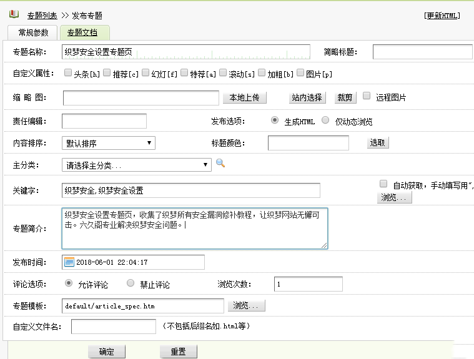Click the book icon before 专题列表
474x359 pixels.
point(14,15)
